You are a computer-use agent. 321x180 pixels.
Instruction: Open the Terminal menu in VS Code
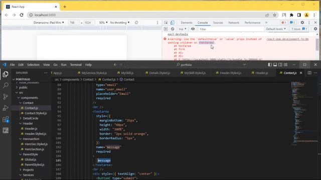(76, 64)
